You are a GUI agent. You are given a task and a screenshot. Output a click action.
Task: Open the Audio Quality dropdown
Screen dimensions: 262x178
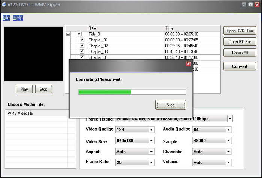coord(228,129)
